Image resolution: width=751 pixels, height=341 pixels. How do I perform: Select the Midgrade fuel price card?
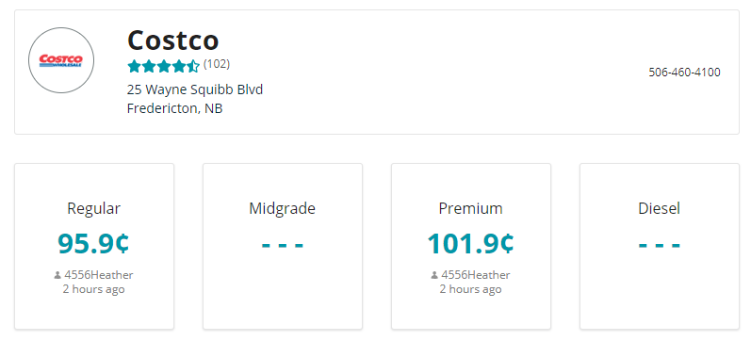tap(283, 246)
